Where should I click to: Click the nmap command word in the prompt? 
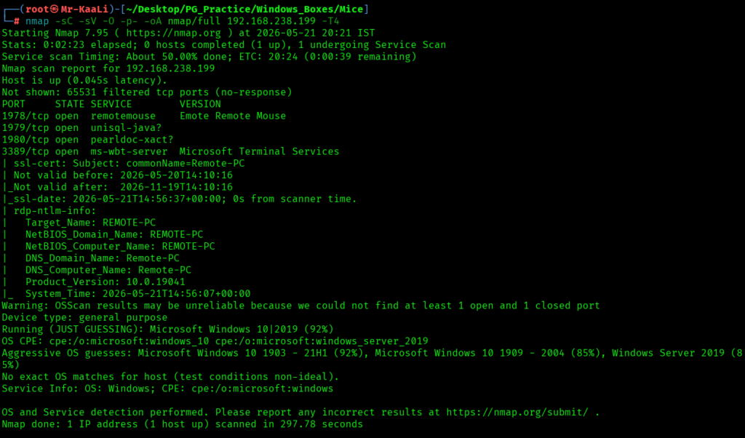[37, 21]
